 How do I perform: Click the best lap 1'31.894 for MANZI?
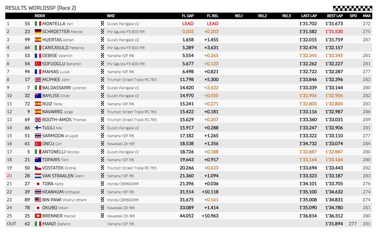334,224
